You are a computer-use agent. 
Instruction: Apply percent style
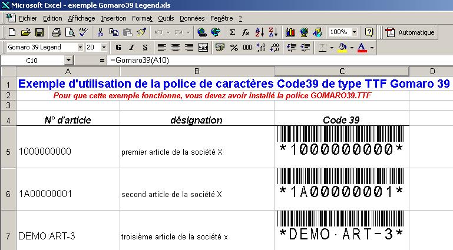tap(234, 47)
